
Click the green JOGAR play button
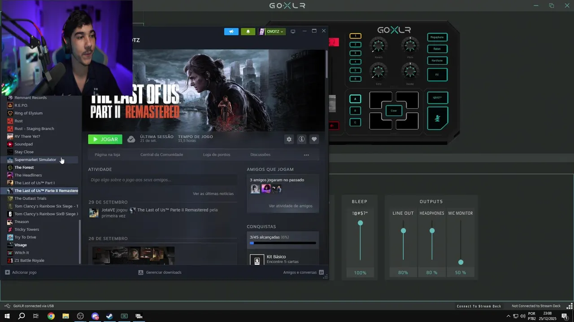click(105, 139)
